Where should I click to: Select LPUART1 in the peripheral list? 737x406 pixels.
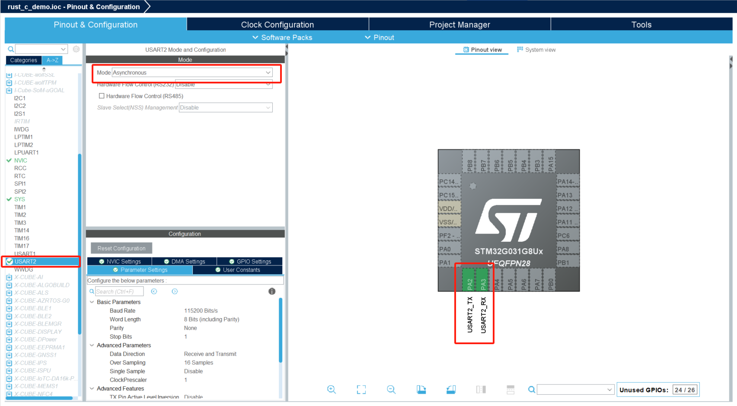pyautogui.click(x=26, y=153)
